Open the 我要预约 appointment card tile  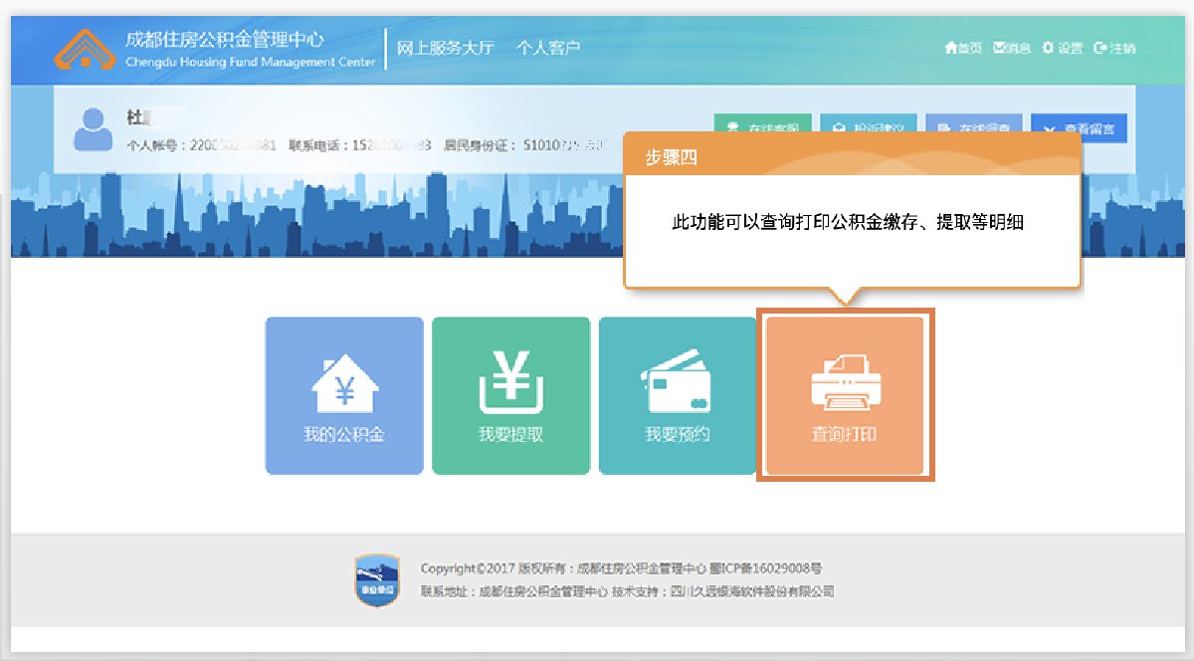coord(678,395)
